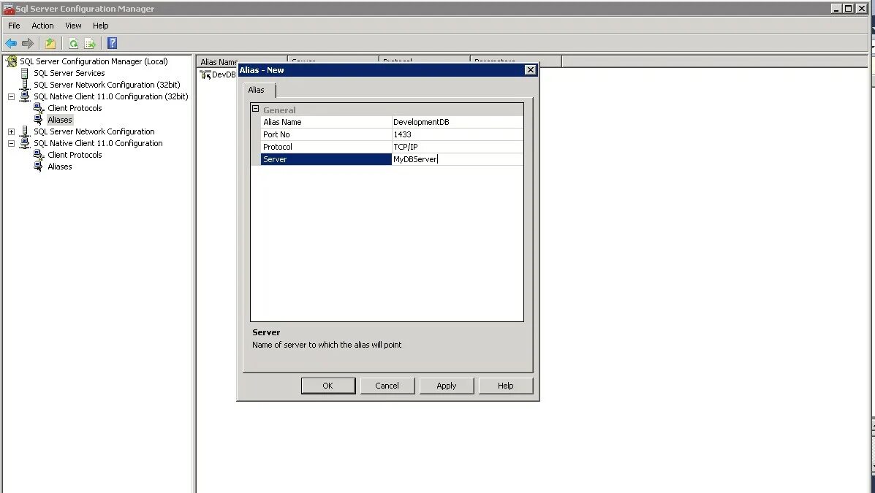The width and height of the screenshot is (875, 493).
Task: Click the SQL Server Configuration Manager root icon
Action: (11, 61)
